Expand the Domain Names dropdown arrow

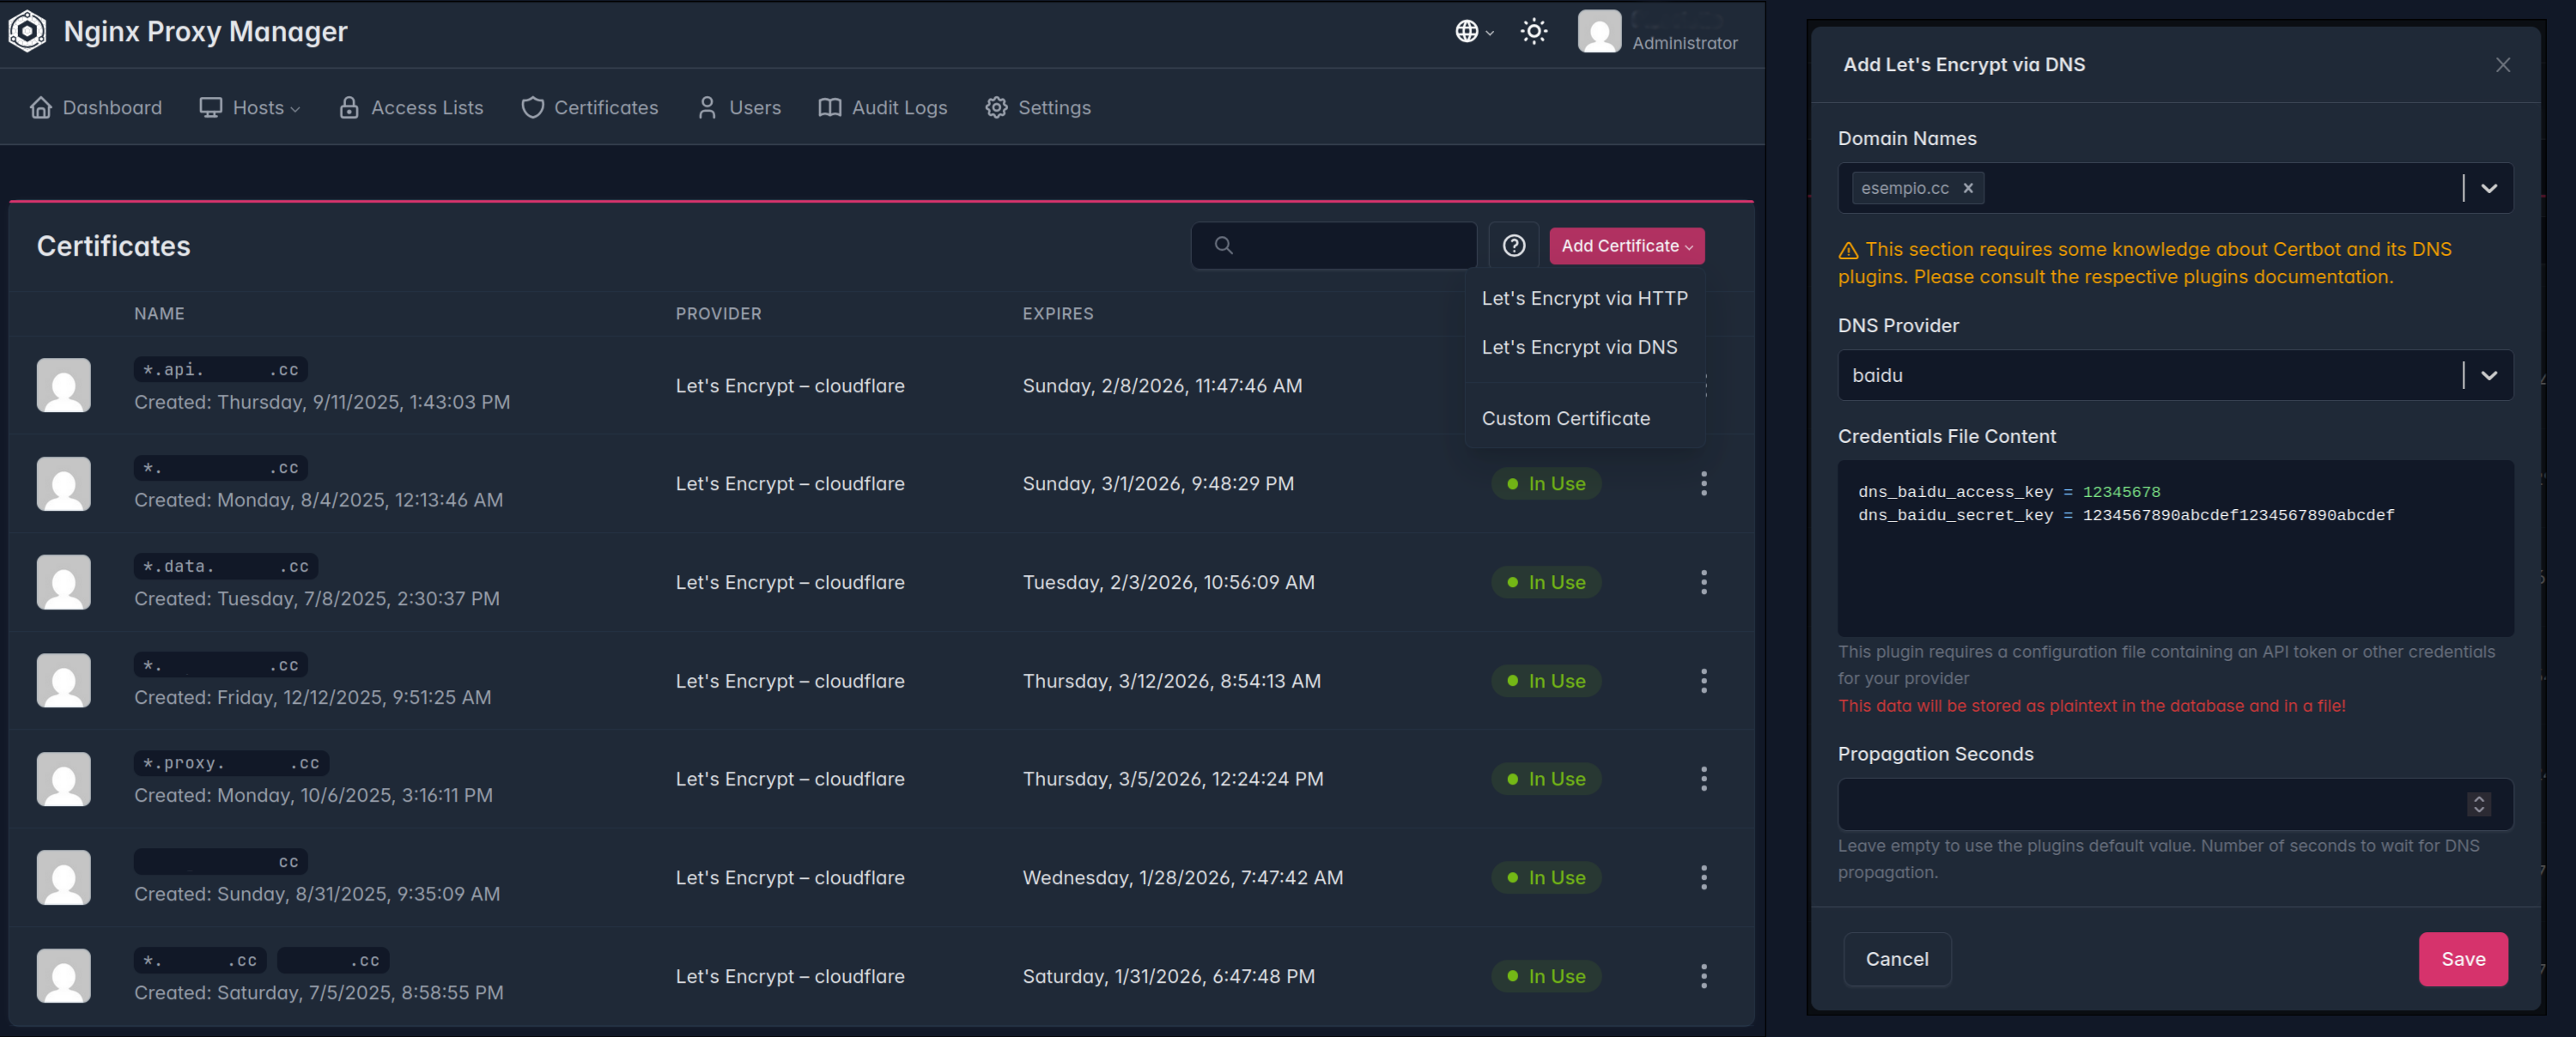pos(2488,188)
